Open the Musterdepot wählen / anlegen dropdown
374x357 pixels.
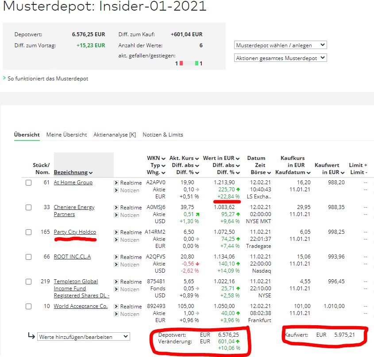pyautogui.click(x=281, y=45)
